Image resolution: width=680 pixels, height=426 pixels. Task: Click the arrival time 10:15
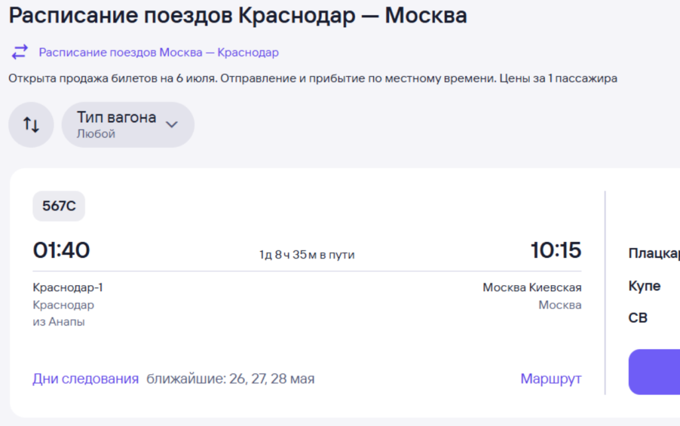(x=556, y=251)
